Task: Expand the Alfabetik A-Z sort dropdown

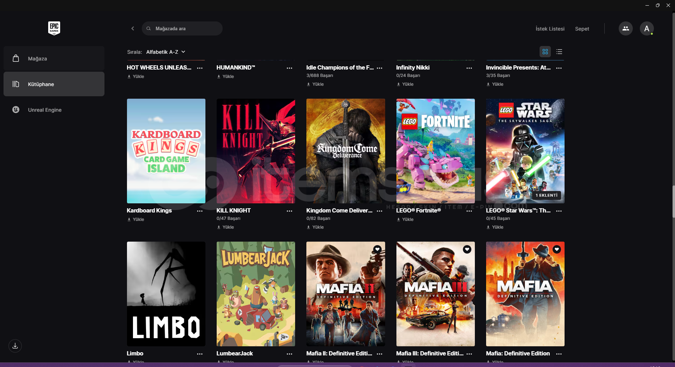Action: click(166, 52)
